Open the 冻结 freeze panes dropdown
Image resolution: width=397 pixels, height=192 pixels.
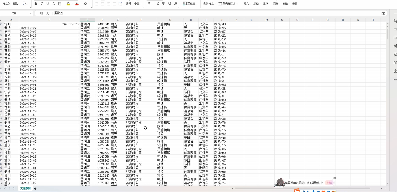click(x=286, y=4)
